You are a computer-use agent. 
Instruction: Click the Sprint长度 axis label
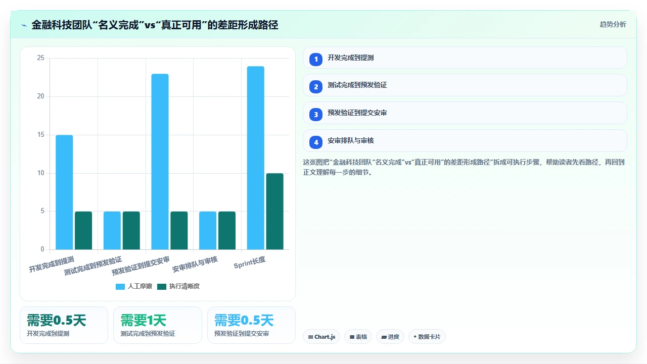click(x=250, y=263)
